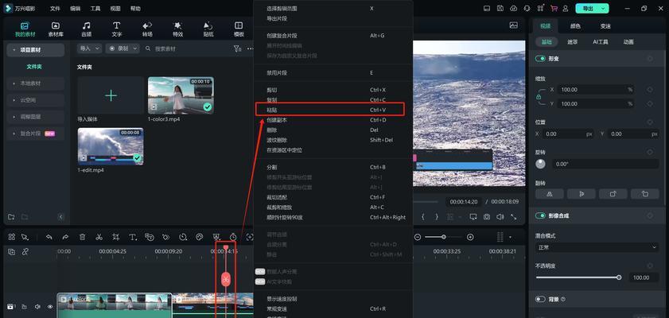Toggle the 旋转 keyframe diamond

650,152
